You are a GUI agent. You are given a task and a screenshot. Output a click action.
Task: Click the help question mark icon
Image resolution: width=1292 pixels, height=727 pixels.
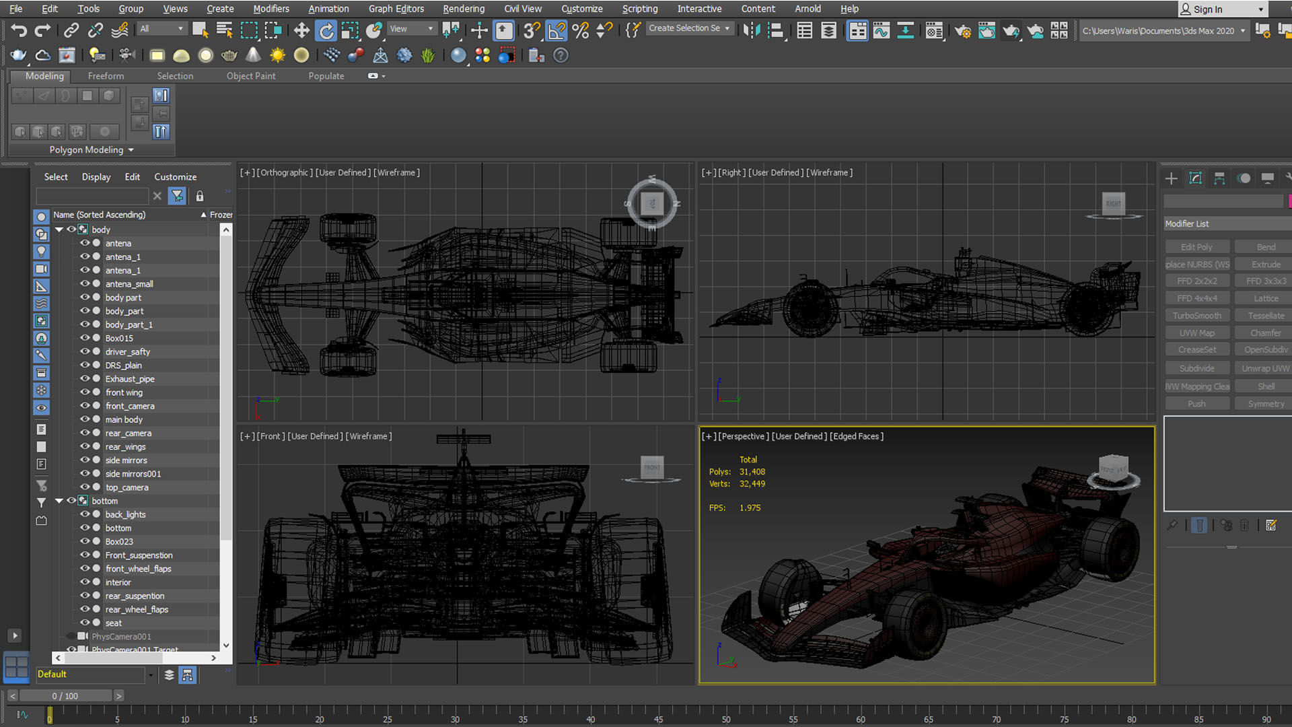point(561,55)
